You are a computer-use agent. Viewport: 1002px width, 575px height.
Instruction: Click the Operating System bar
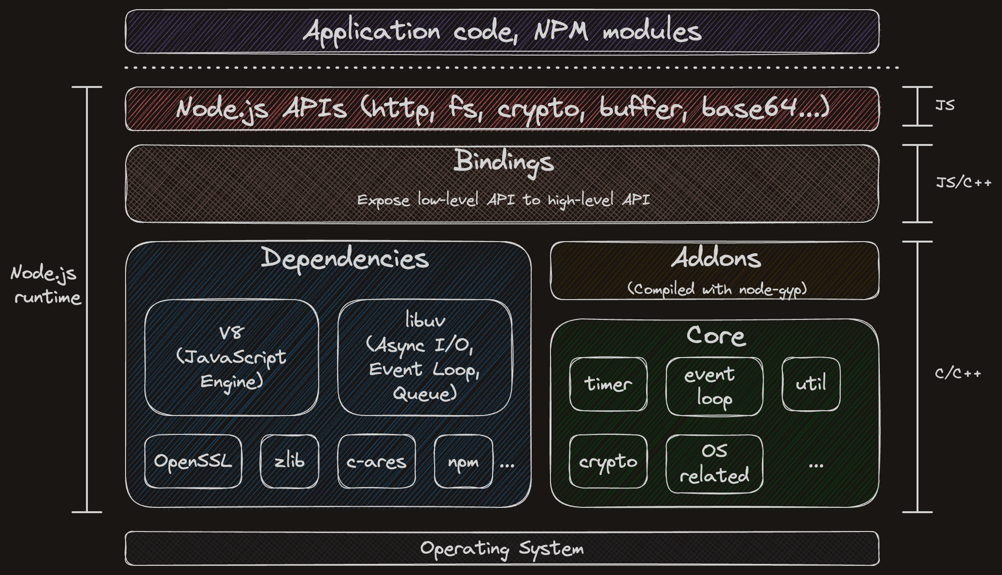[x=502, y=548]
